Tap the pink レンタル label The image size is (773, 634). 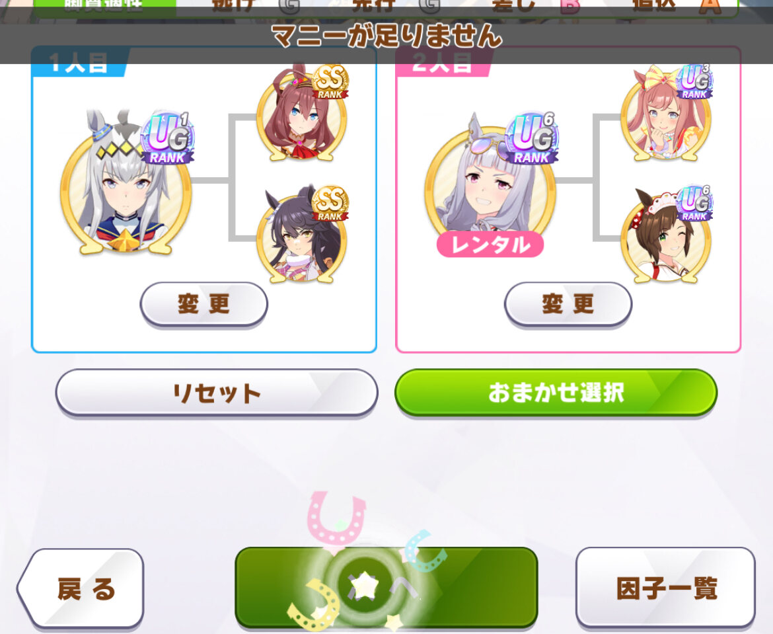coord(490,245)
